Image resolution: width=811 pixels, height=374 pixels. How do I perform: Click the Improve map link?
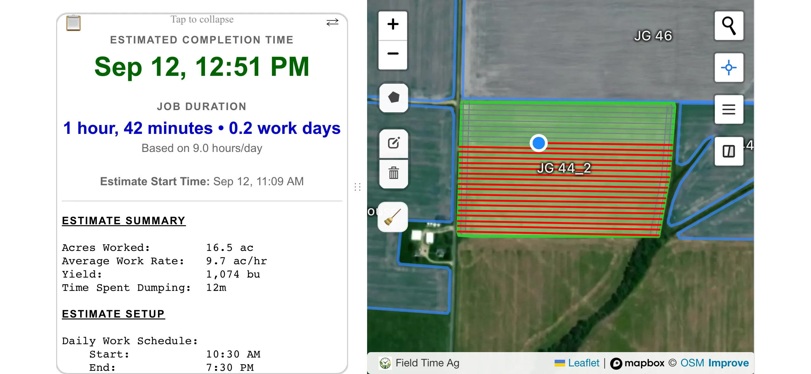pos(729,363)
